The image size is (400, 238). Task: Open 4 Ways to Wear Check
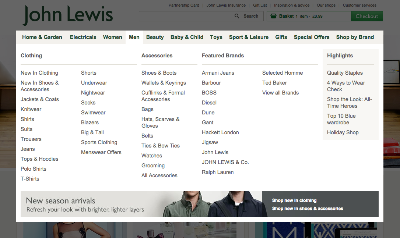[346, 86]
